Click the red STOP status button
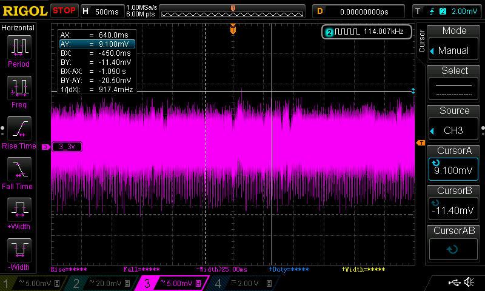485x291 pixels. (64, 10)
